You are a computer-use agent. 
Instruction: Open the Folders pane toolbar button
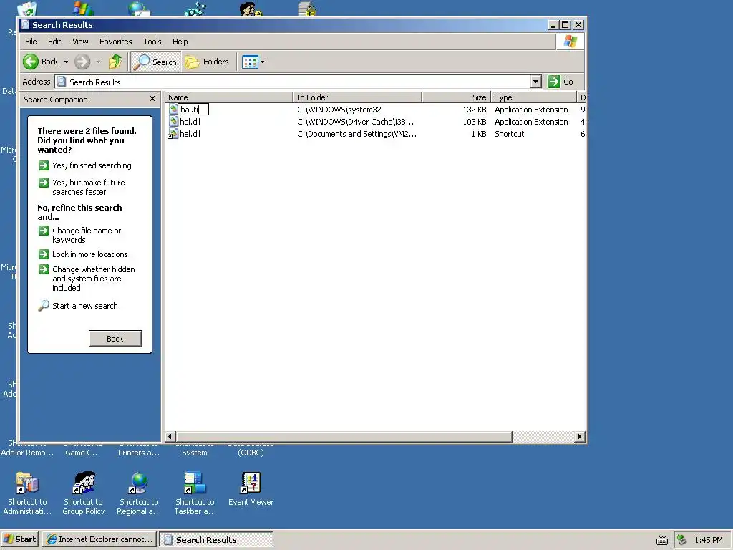tap(207, 62)
